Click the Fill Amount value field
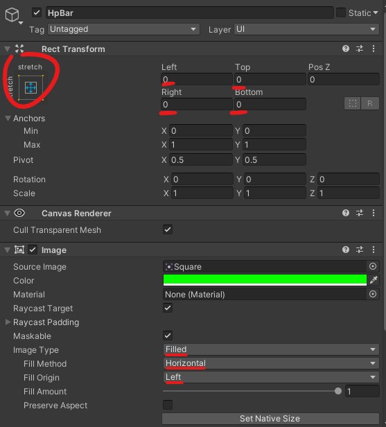Viewport: 386px width, 427px height. click(362, 392)
